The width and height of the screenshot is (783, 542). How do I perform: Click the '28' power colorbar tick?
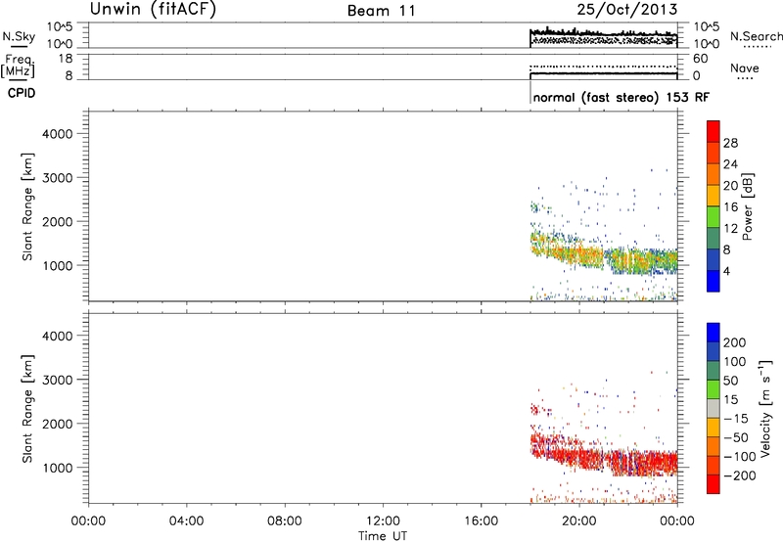pos(730,143)
